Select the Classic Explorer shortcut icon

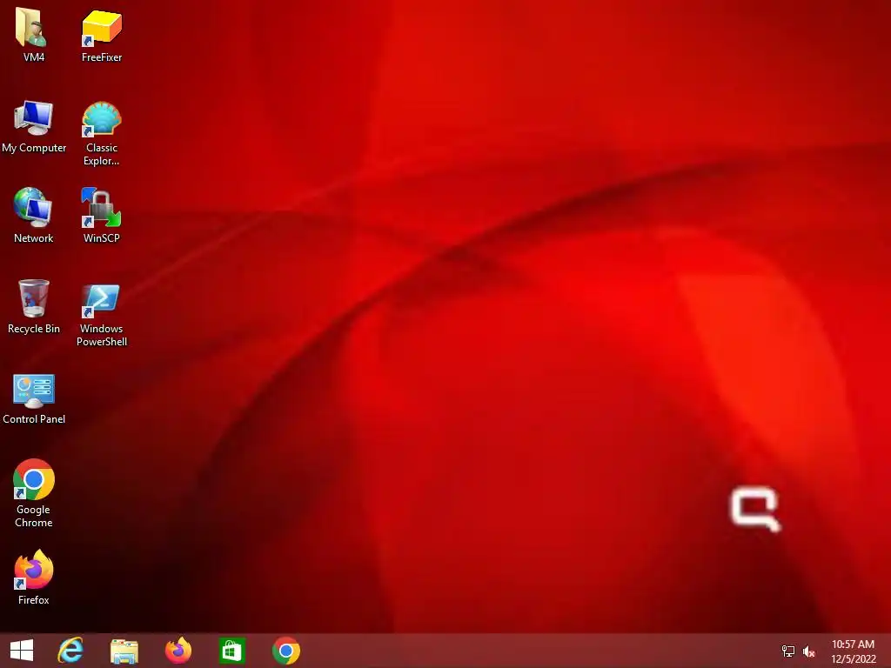(102, 118)
